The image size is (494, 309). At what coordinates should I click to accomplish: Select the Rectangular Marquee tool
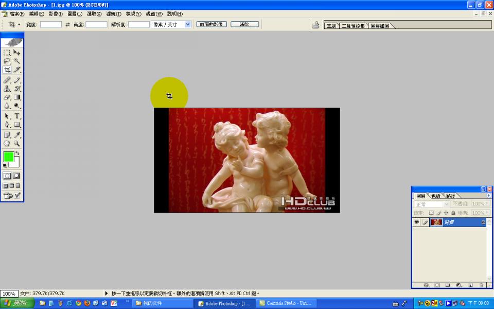point(7,53)
